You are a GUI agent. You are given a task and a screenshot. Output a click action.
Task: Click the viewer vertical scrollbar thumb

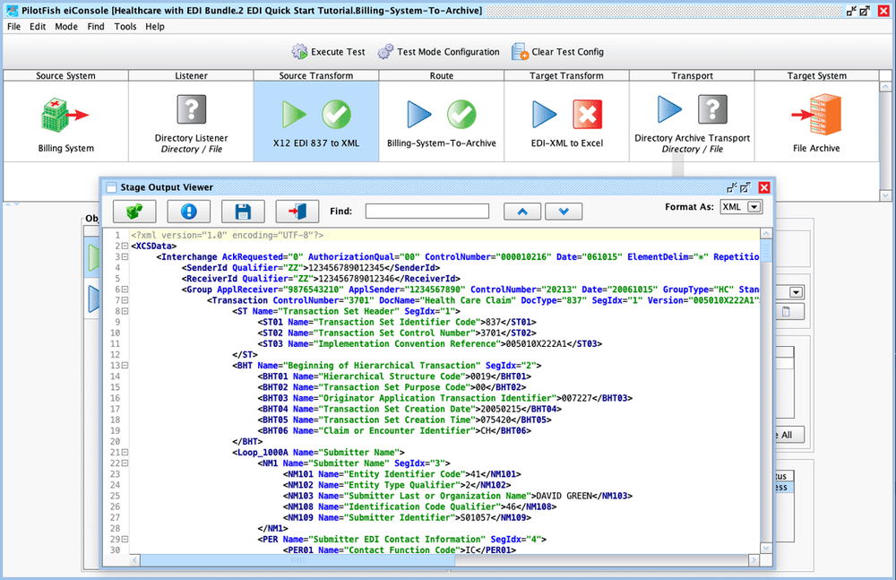point(766,250)
